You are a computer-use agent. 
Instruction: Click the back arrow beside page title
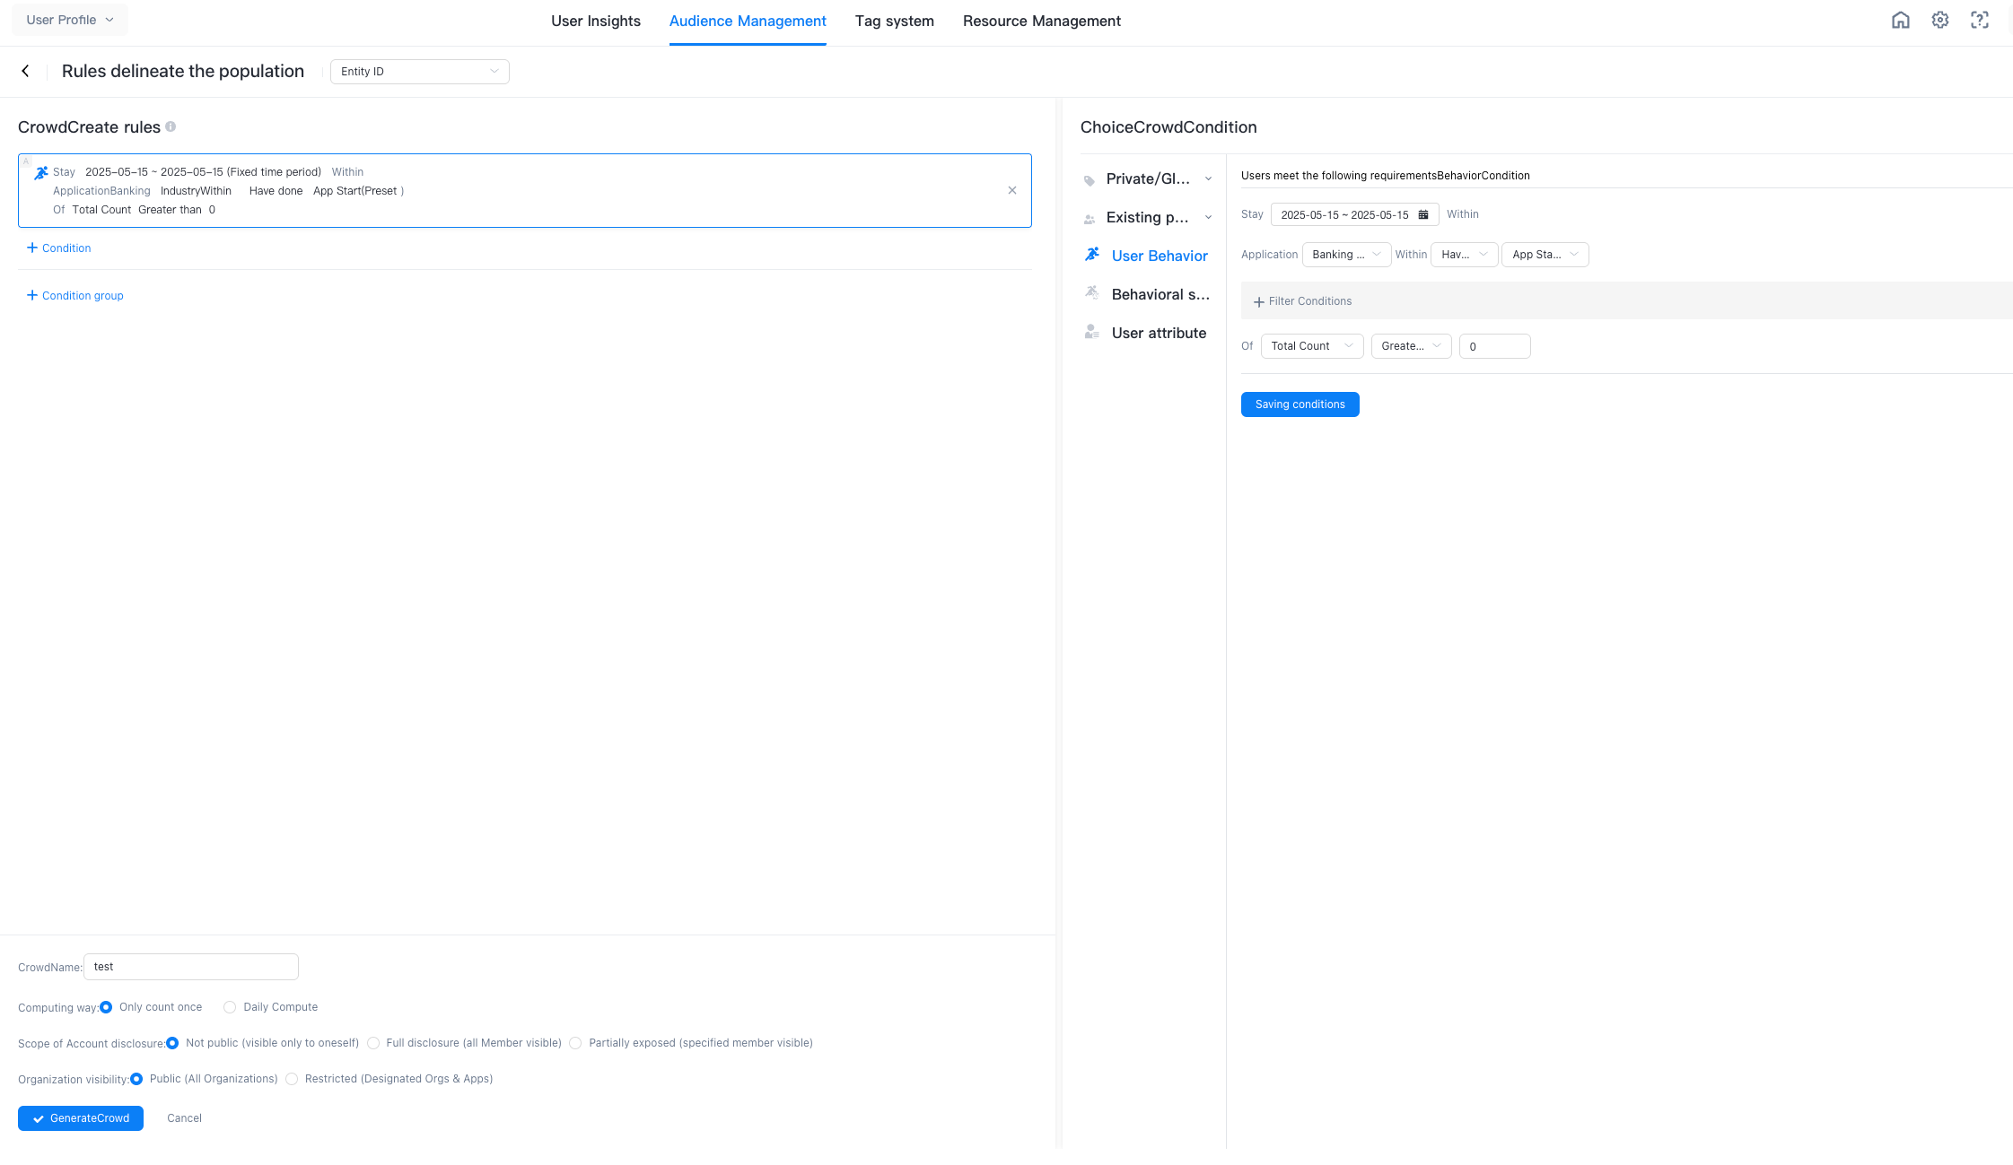coord(25,71)
